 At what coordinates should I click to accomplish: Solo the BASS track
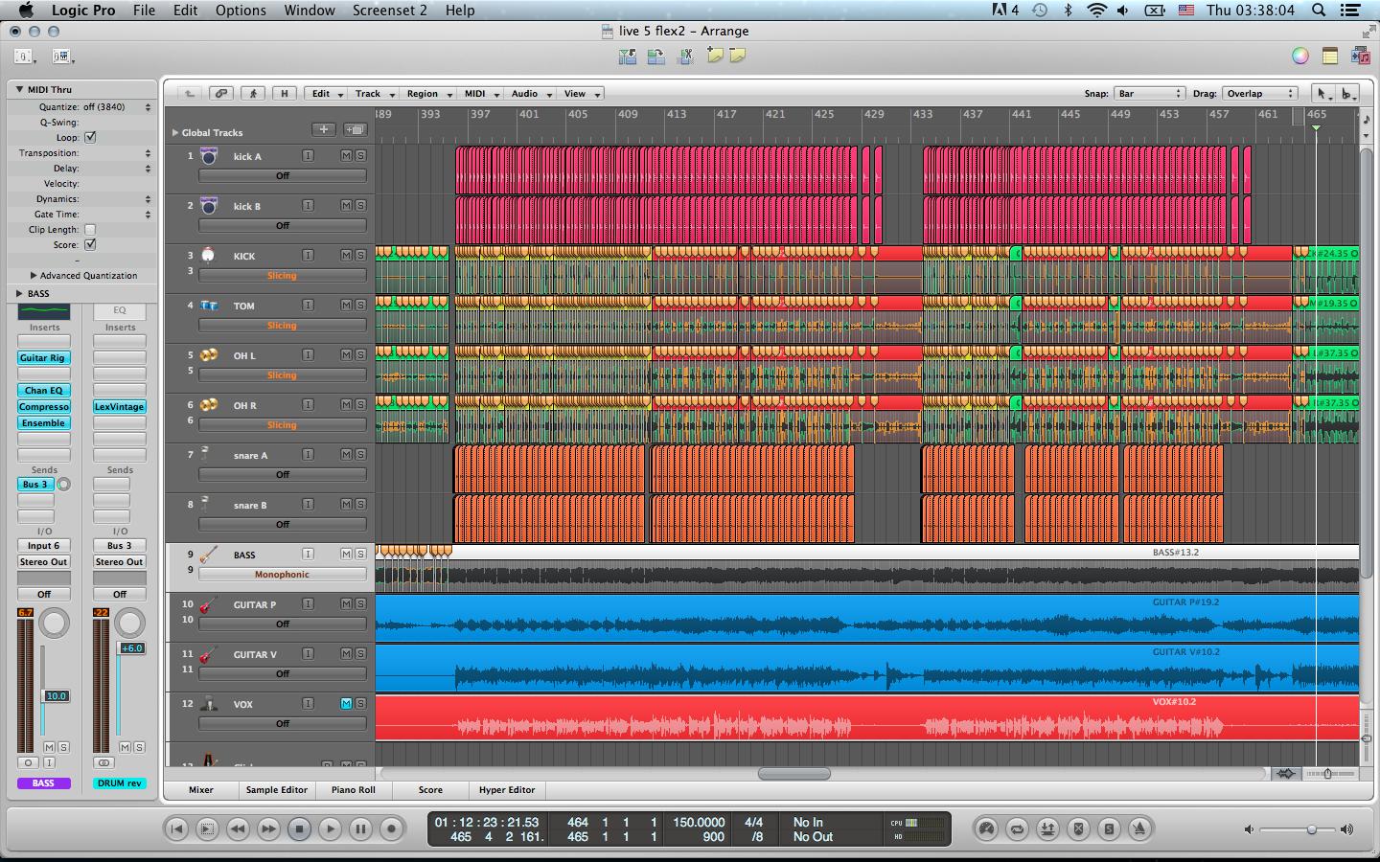point(360,555)
